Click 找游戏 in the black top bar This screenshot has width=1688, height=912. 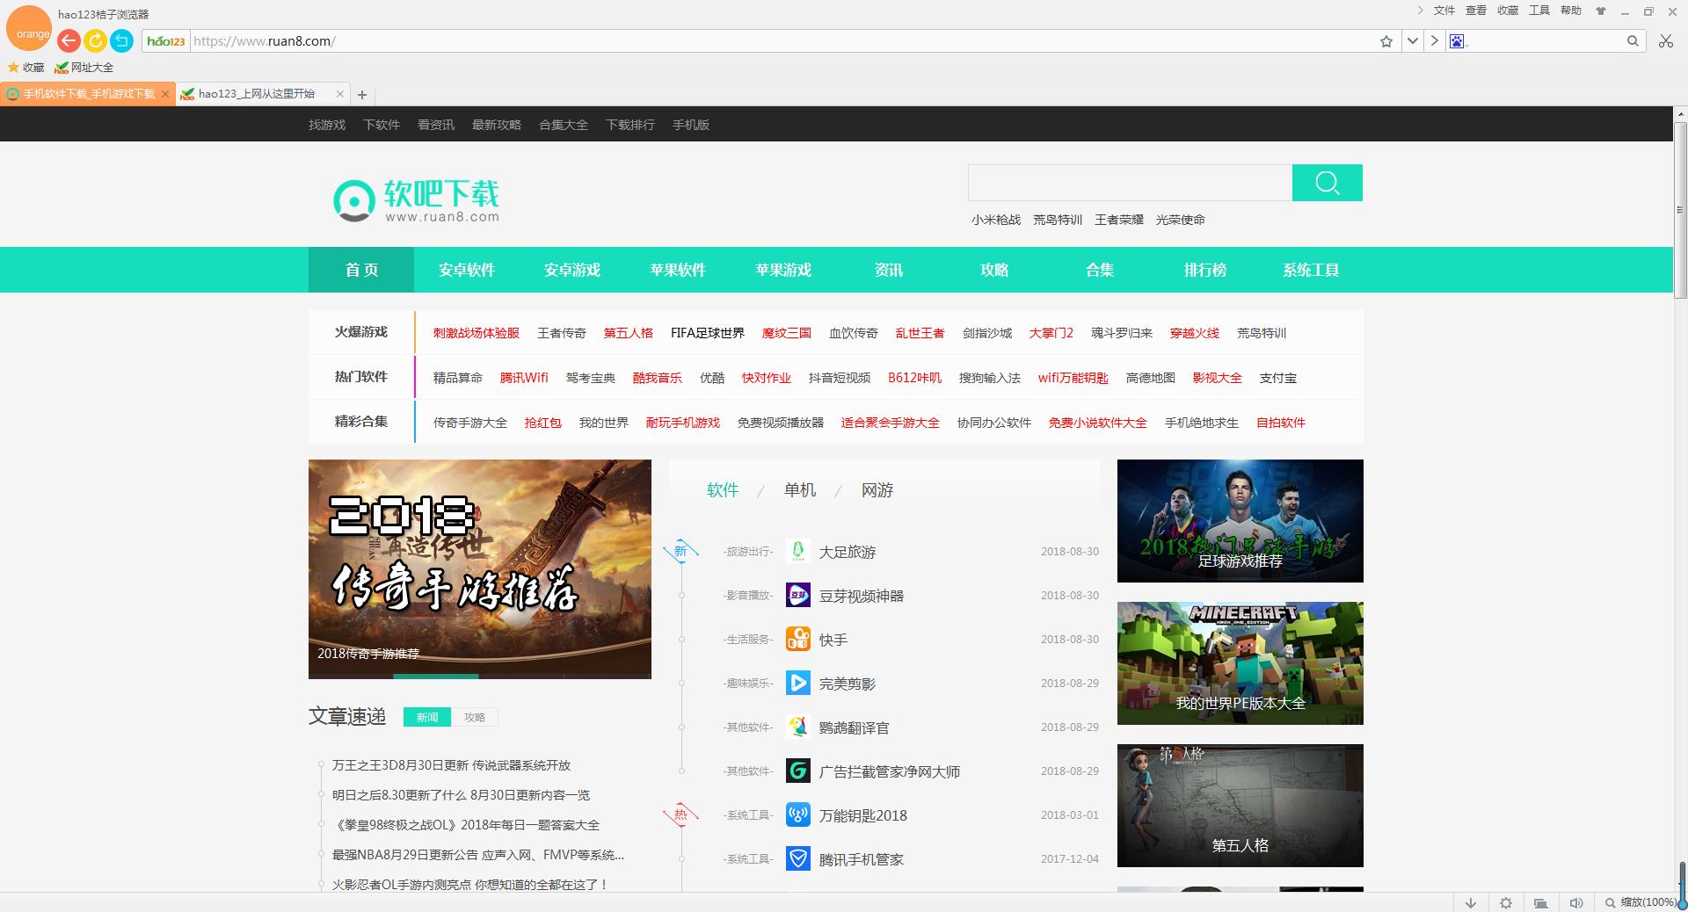[x=327, y=125]
